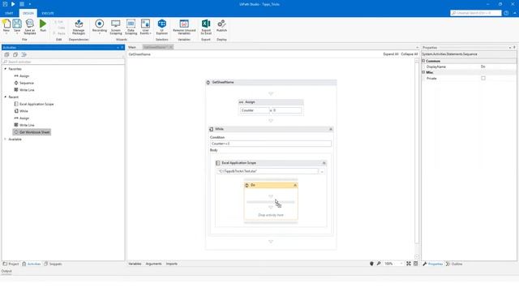Collapse the Favorites tree node
Viewport: 519px width, 292px height.
pos(6,69)
